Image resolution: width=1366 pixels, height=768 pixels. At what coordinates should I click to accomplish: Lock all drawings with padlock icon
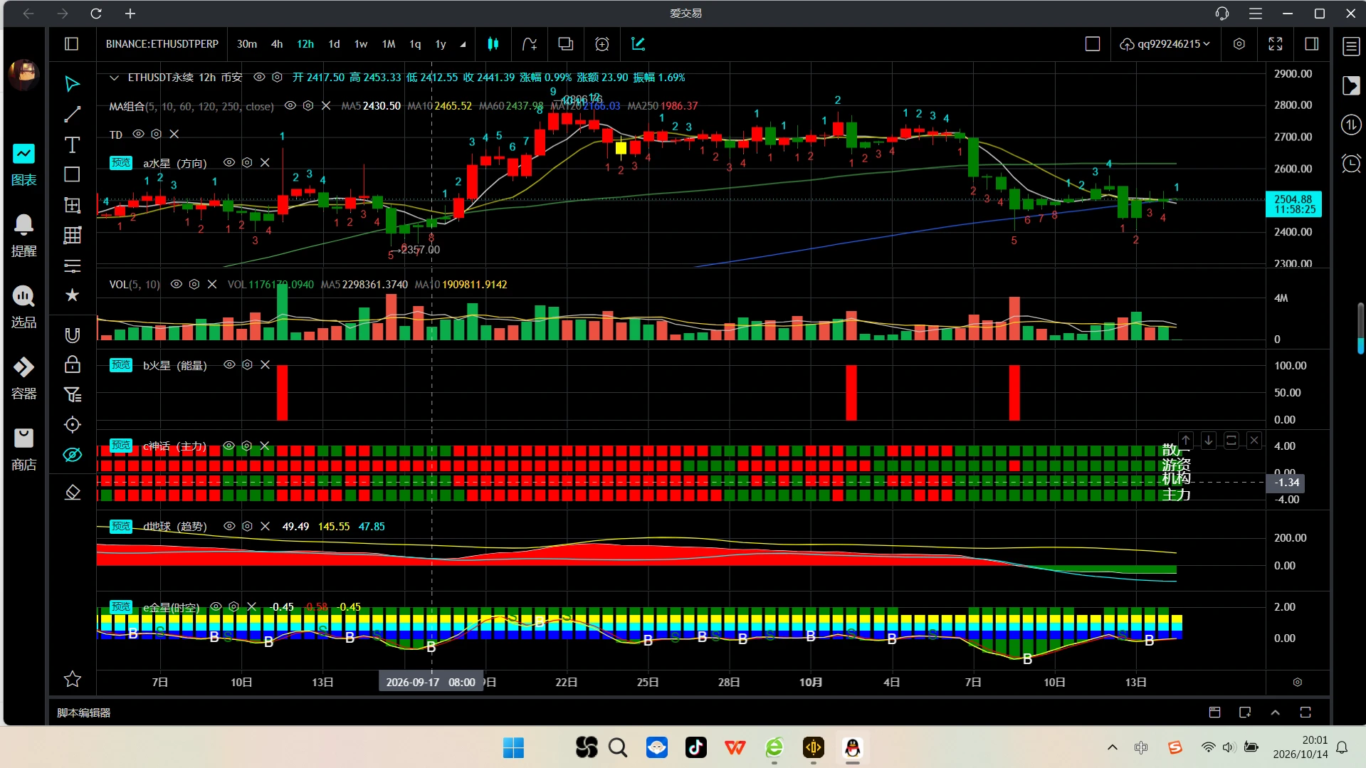point(72,365)
